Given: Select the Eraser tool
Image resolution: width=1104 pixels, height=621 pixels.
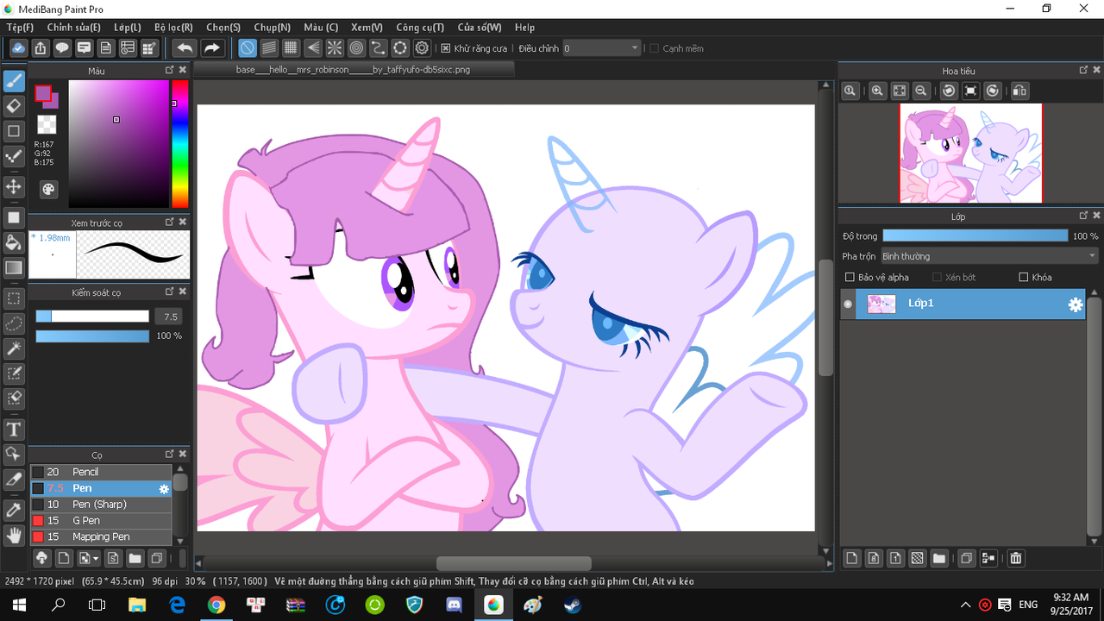Looking at the screenshot, I should (14, 106).
